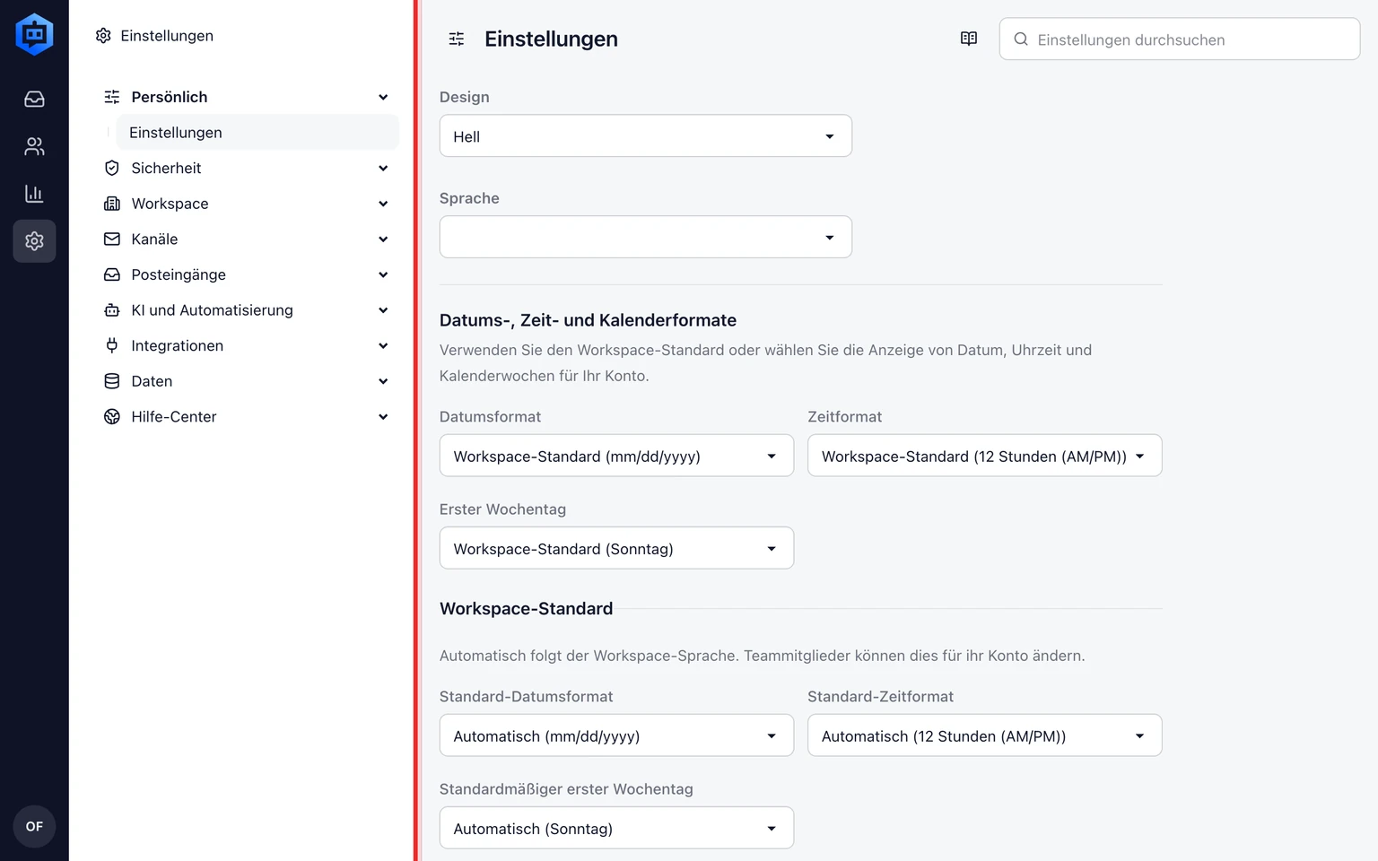This screenshot has height=861, width=1378.
Task: Click the Einstellungen page title
Action: coord(551,39)
